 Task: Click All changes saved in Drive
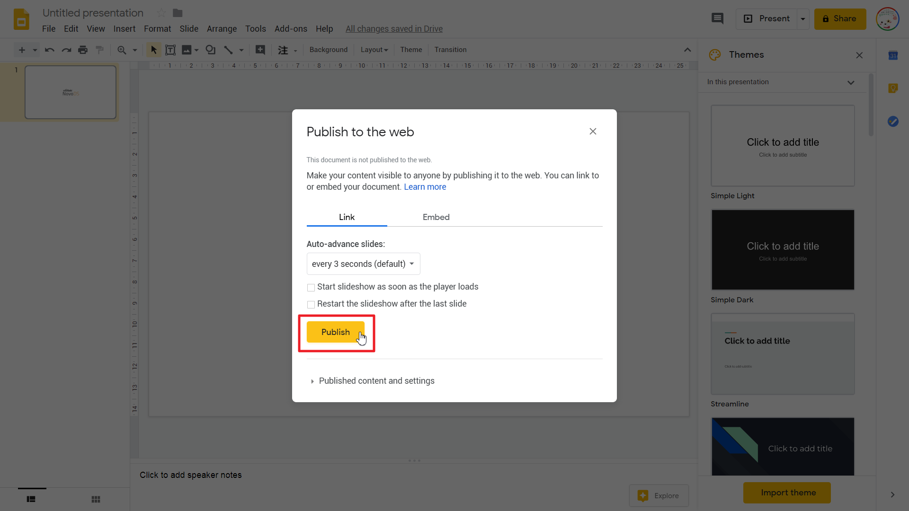pyautogui.click(x=394, y=29)
